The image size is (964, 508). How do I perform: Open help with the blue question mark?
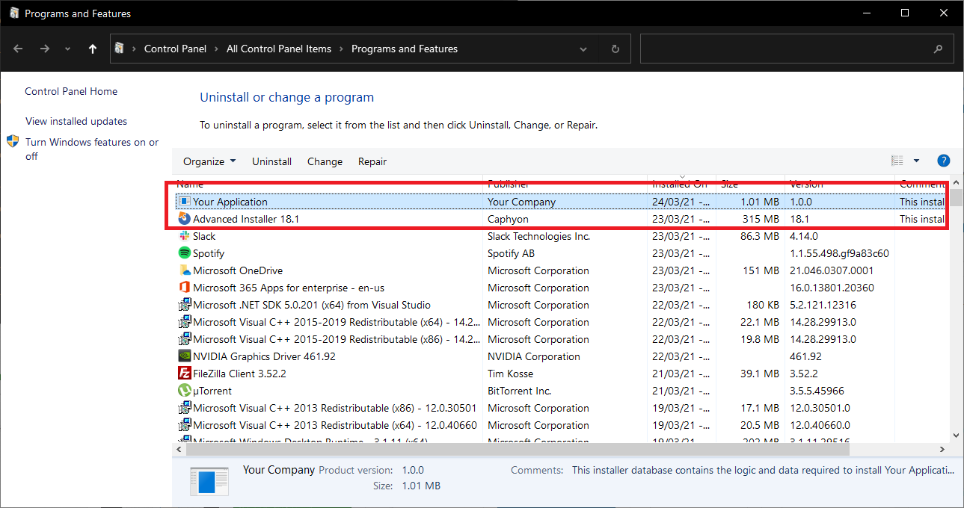point(943,161)
